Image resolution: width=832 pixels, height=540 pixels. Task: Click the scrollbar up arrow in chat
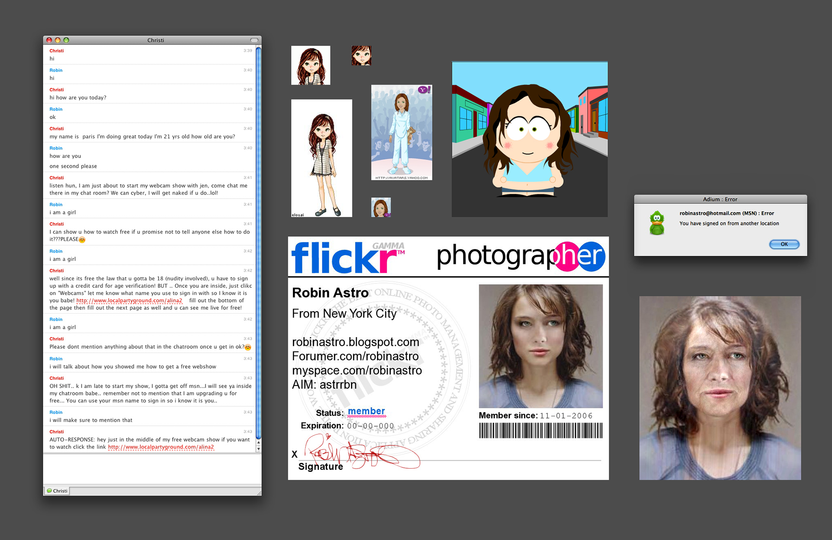click(259, 443)
